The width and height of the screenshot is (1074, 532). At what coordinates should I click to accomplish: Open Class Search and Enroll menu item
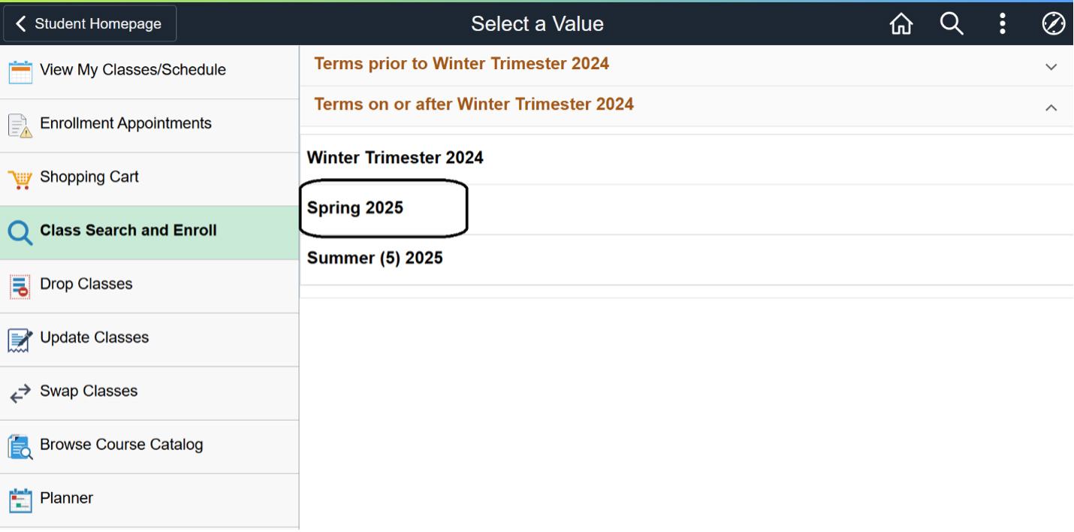coord(128,231)
